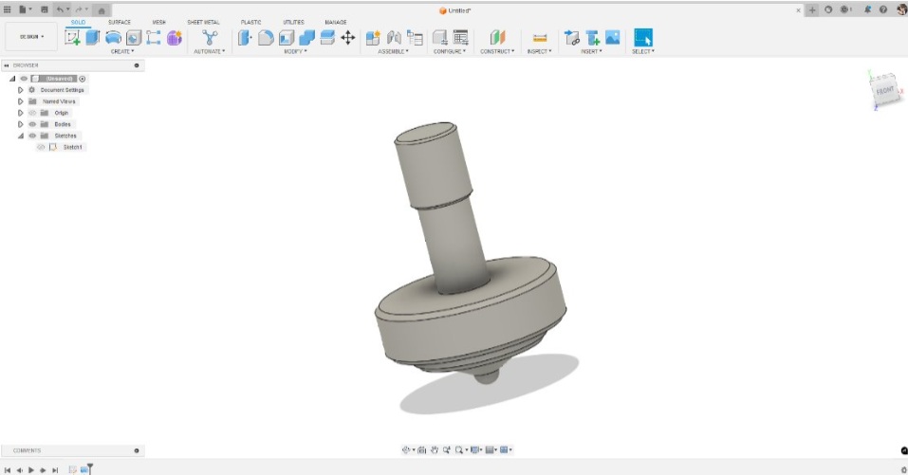
Task: Open a new design tab with plus
Action: pyautogui.click(x=812, y=9)
